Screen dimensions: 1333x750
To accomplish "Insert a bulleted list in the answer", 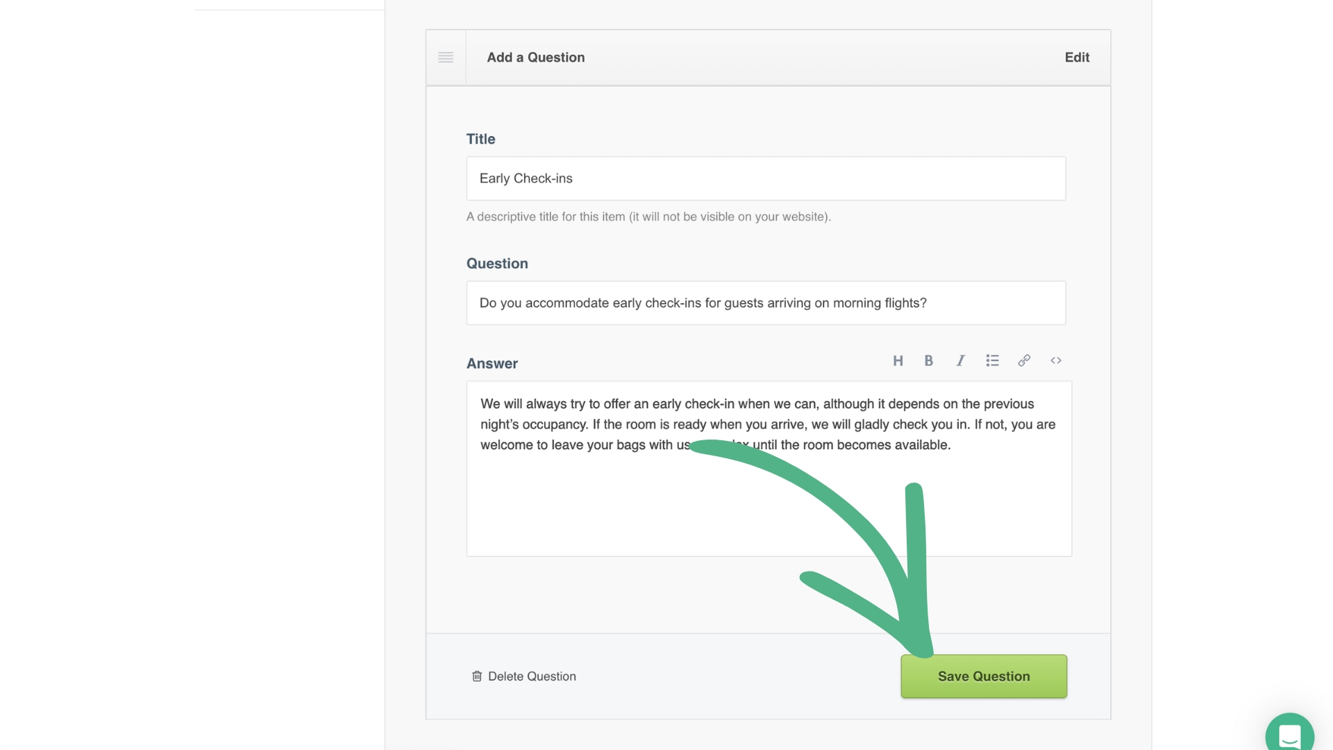I will click(x=992, y=360).
